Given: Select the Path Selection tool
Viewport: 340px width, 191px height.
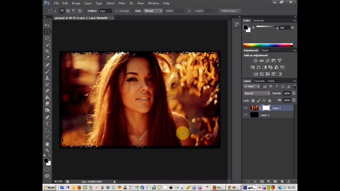Looking at the screenshot, I should pyautogui.click(x=47, y=130).
